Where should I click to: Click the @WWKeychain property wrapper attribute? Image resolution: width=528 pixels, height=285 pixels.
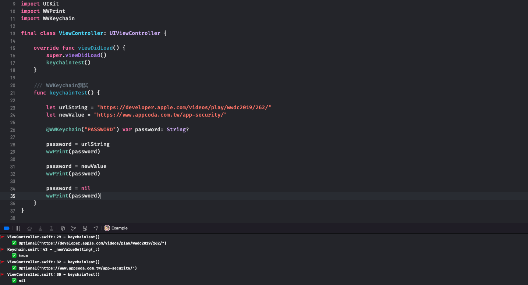[x=63, y=129]
